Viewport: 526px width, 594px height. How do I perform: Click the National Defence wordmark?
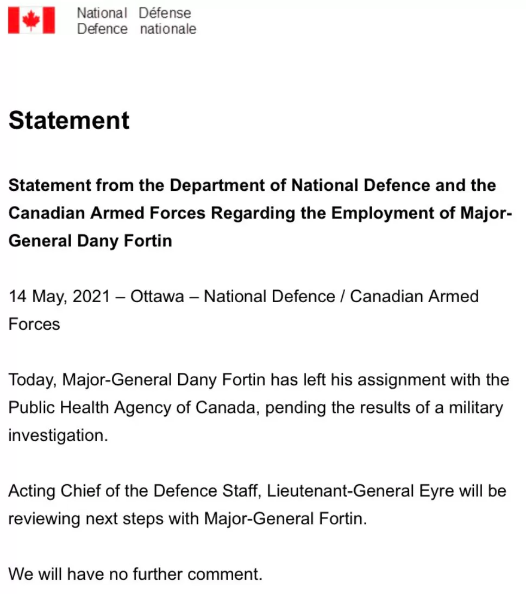pyautogui.click(x=102, y=21)
